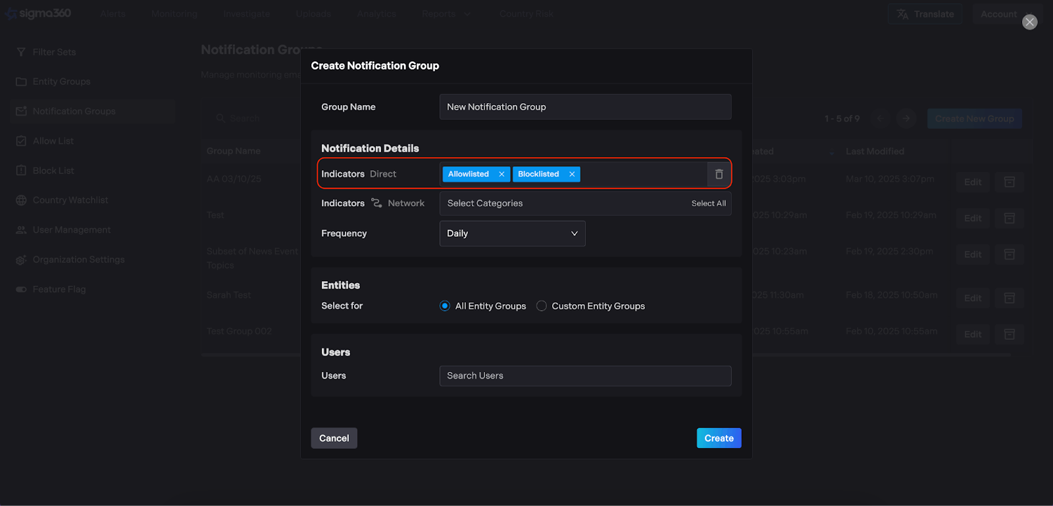Open the Select Categories network indicators dropdown

(x=559, y=204)
